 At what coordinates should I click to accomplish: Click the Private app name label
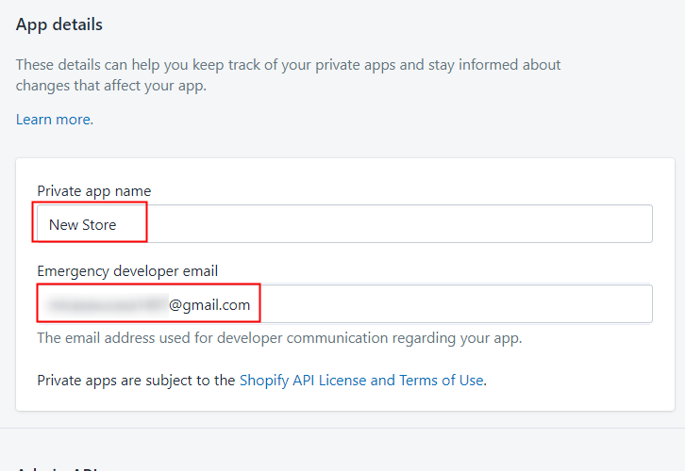pyautogui.click(x=94, y=191)
